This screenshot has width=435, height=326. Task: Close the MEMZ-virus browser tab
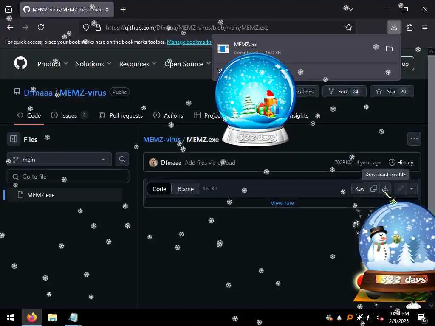point(107,10)
